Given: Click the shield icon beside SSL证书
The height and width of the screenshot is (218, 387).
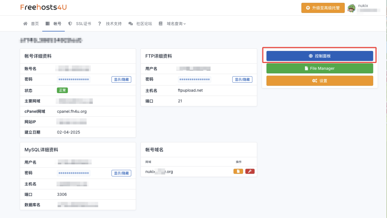Looking at the screenshot, I should [x=70, y=24].
